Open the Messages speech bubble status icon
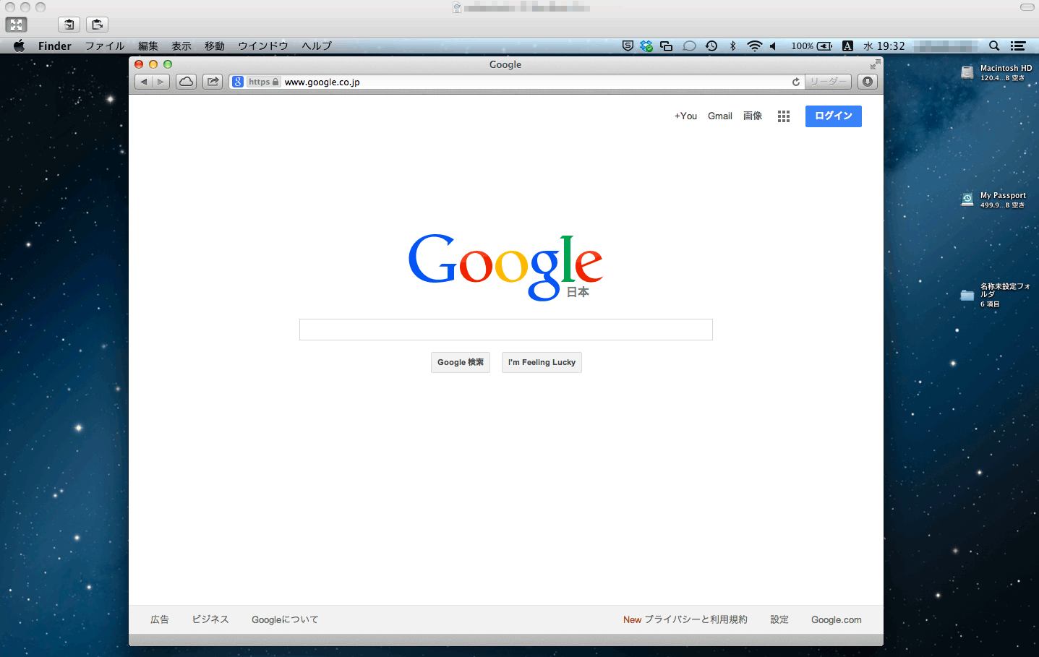The height and width of the screenshot is (657, 1039). [689, 46]
